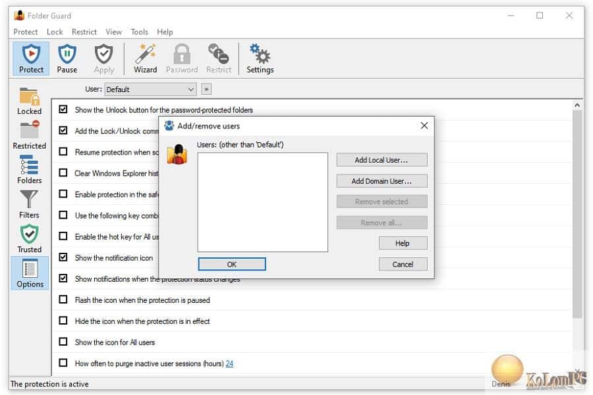Click the 24 hours purge value link

(229, 363)
